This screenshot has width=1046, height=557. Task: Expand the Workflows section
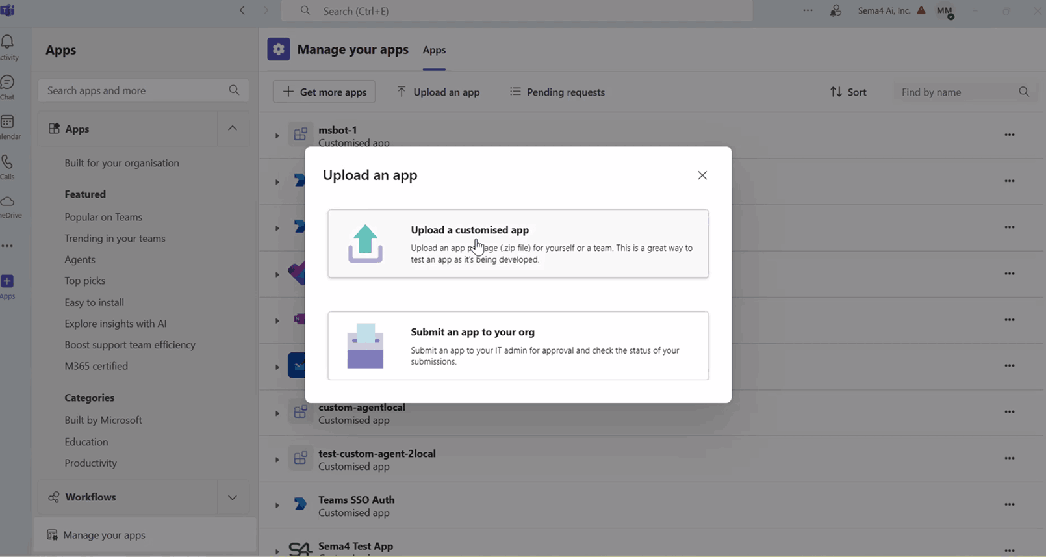tap(233, 497)
